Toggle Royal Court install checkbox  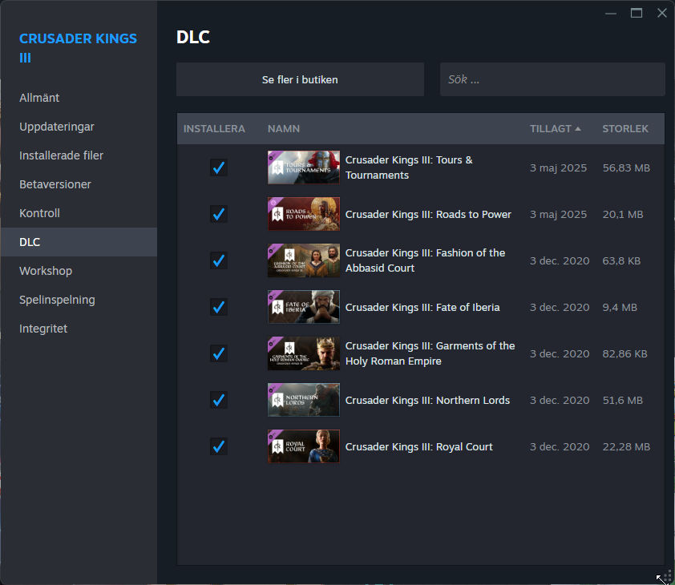click(219, 446)
